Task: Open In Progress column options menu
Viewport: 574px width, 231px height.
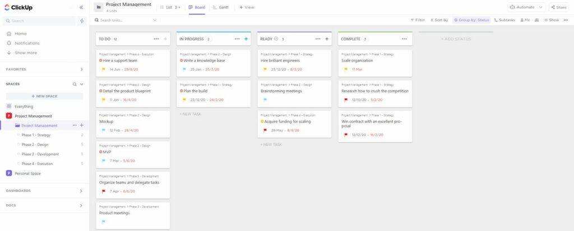Action: coord(237,39)
